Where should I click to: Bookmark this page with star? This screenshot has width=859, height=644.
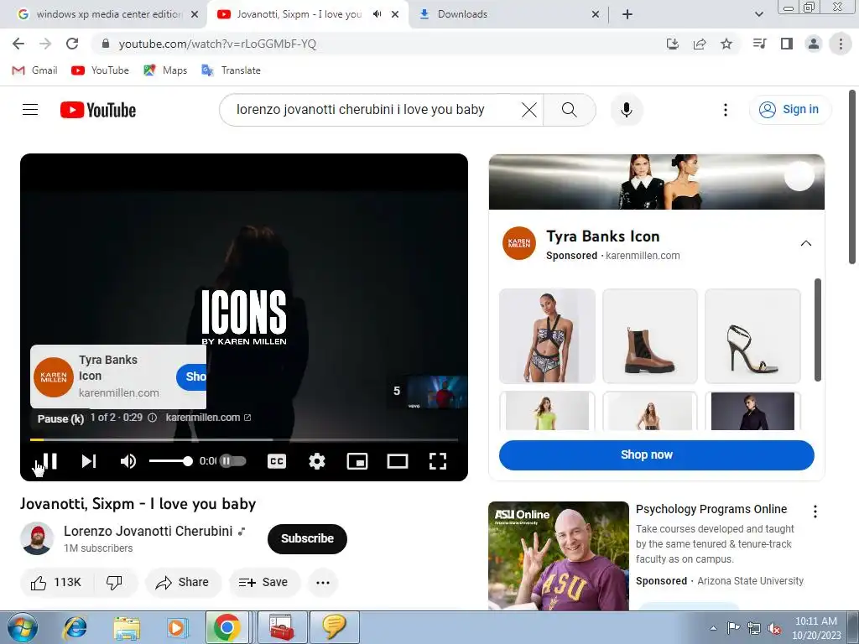[x=726, y=44]
